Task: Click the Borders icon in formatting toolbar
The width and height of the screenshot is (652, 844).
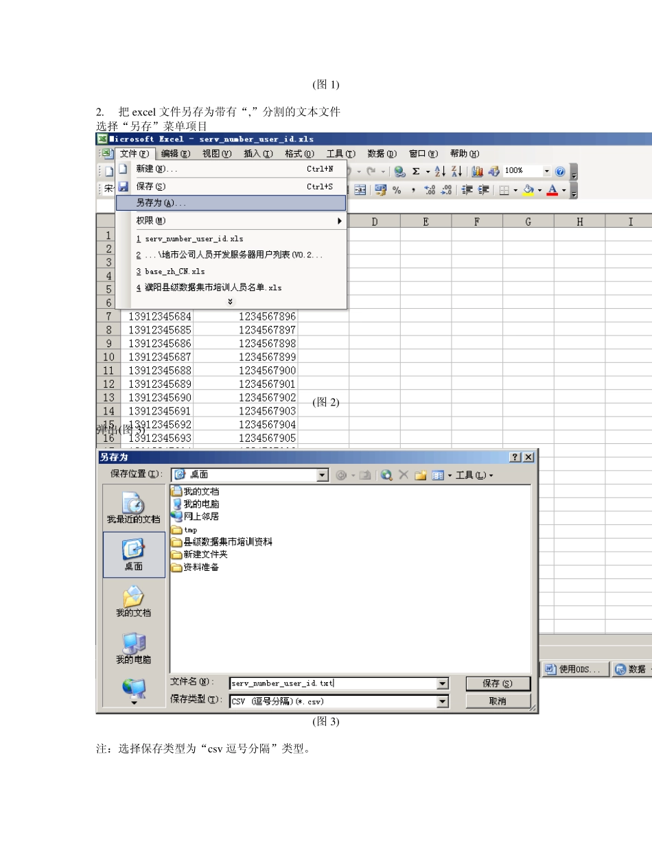Action: (504, 190)
